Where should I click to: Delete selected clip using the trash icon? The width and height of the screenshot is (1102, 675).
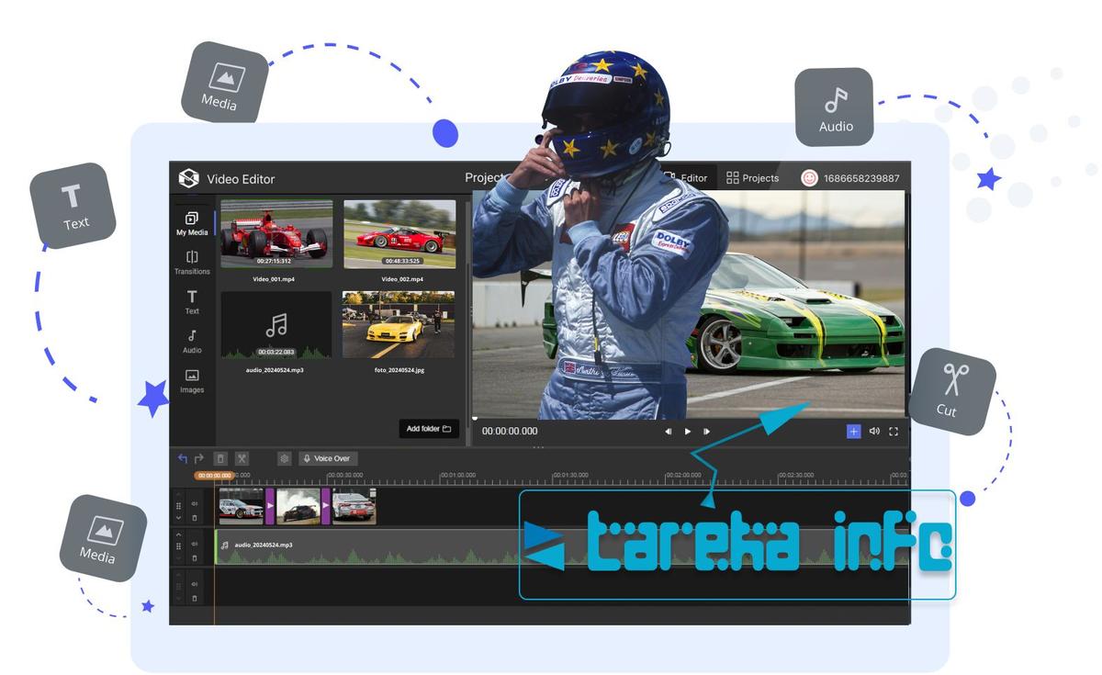coord(220,458)
